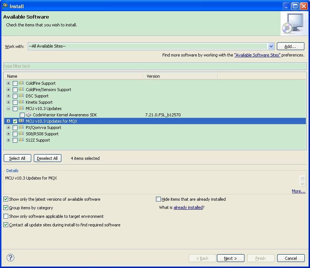Click the Next > button
This screenshot has height=268, width=310.
tap(230, 258)
